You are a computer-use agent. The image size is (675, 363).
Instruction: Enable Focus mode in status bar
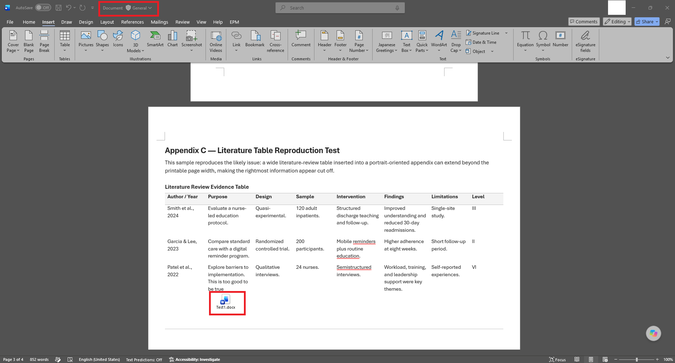[557, 359]
